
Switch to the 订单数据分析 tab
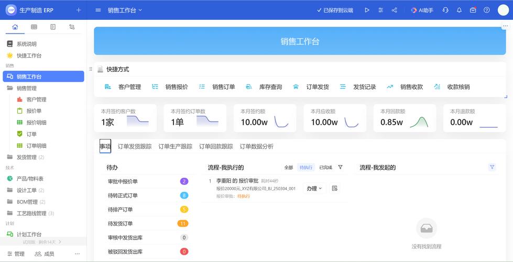pyautogui.click(x=257, y=147)
